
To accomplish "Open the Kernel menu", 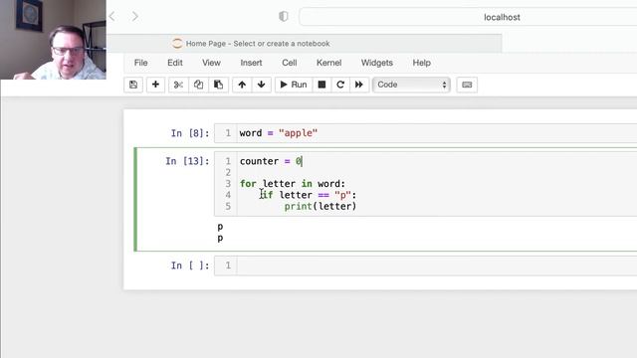I will point(329,63).
